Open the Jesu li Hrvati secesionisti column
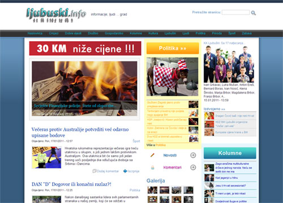283x203 pixels. pyautogui.click(x=230, y=186)
